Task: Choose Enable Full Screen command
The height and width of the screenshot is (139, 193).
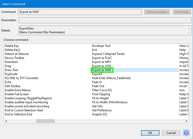Action: [x=17, y=94]
